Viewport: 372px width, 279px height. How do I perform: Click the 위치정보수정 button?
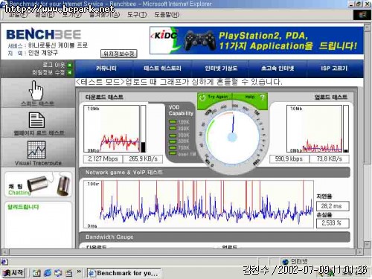pos(119,54)
